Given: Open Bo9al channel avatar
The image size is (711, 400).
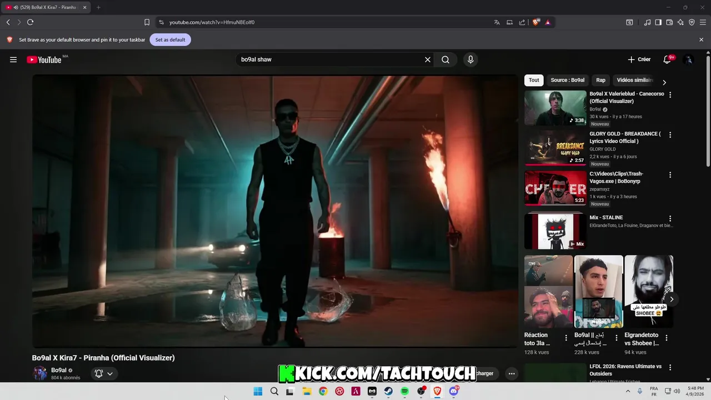Looking at the screenshot, I should [40, 373].
